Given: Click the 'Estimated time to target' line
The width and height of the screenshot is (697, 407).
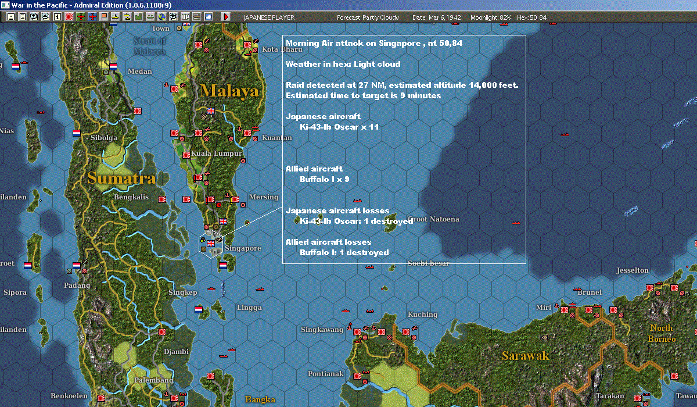Looking at the screenshot, I should [x=364, y=95].
